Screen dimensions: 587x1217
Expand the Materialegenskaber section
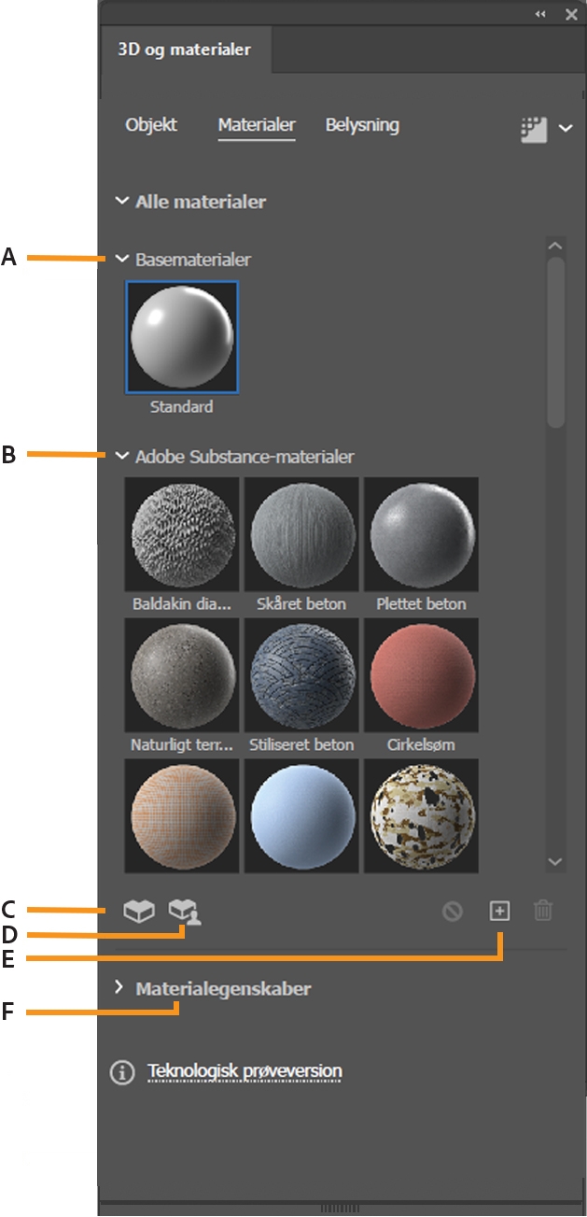click(x=119, y=987)
